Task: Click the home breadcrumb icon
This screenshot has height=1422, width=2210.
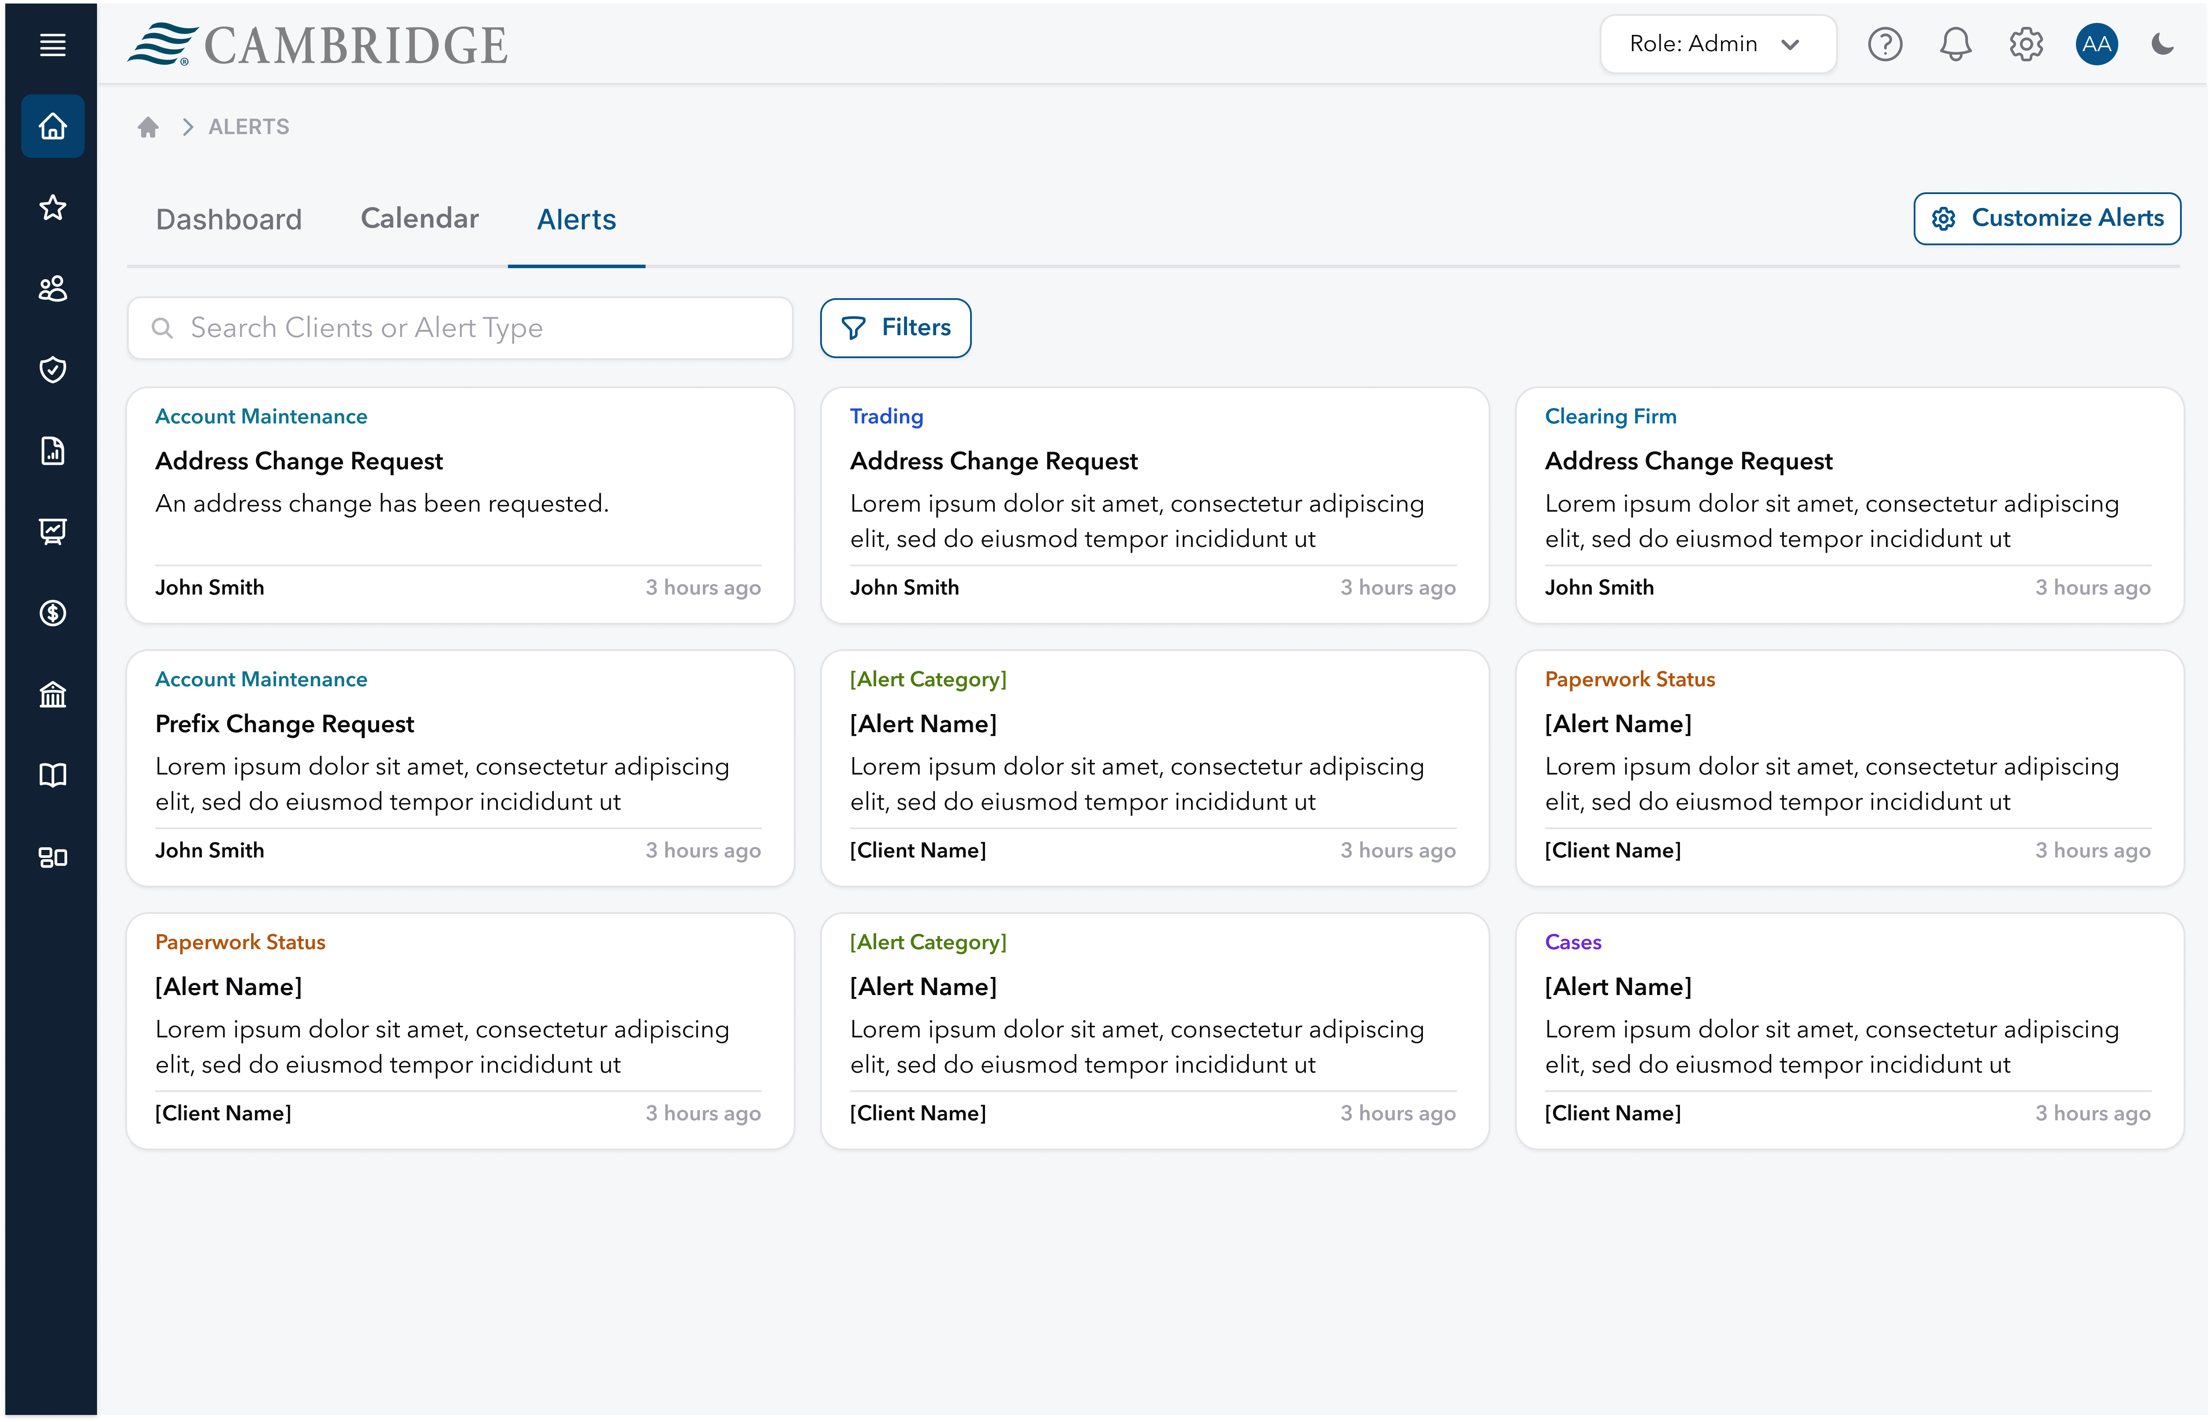Action: tap(148, 127)
